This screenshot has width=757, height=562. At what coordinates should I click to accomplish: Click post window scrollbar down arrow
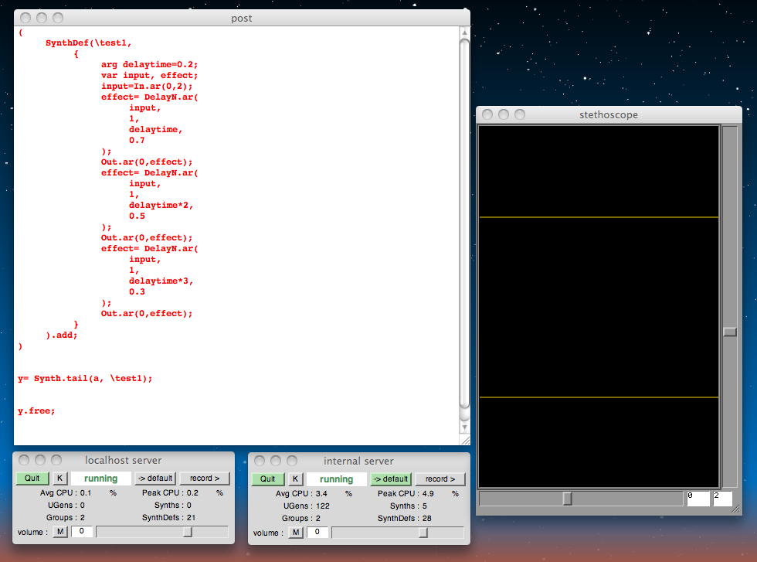click(463, 426)
